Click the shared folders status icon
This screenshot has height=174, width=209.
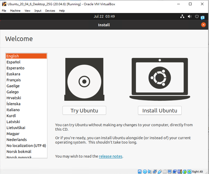coord(164,172)
